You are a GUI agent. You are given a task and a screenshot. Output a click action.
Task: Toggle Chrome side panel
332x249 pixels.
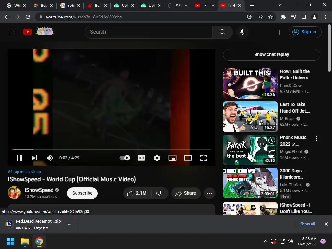304,17
